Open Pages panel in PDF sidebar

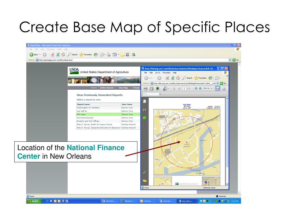[x=145, y=101]
